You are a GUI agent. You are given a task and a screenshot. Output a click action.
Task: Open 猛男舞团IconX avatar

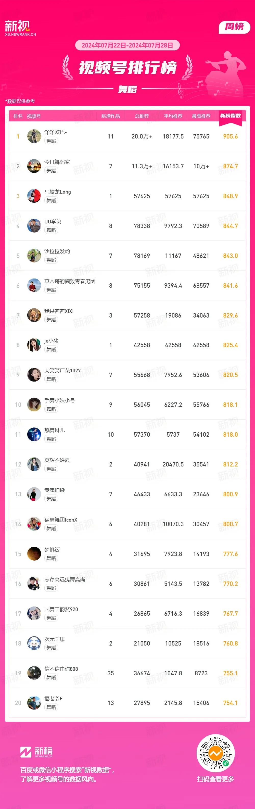(34, 524)
